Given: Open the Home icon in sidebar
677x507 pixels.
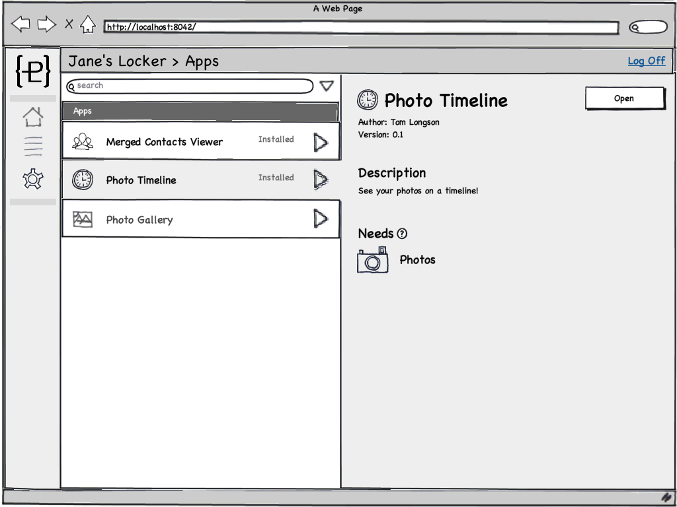Looking at the screenshot, I should click(x=33, y=117).
